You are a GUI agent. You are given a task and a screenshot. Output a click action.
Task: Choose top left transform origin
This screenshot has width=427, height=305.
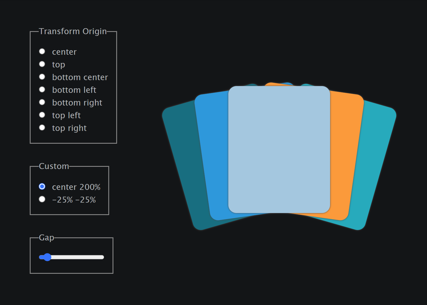tap(42, 115)
